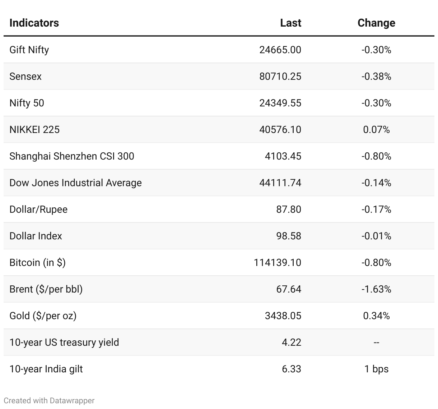
Task: Click the Last column header
Action: (x=290, y=23)
